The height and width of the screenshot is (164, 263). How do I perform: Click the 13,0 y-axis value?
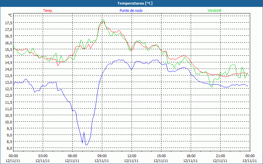[x=9, y=83]
